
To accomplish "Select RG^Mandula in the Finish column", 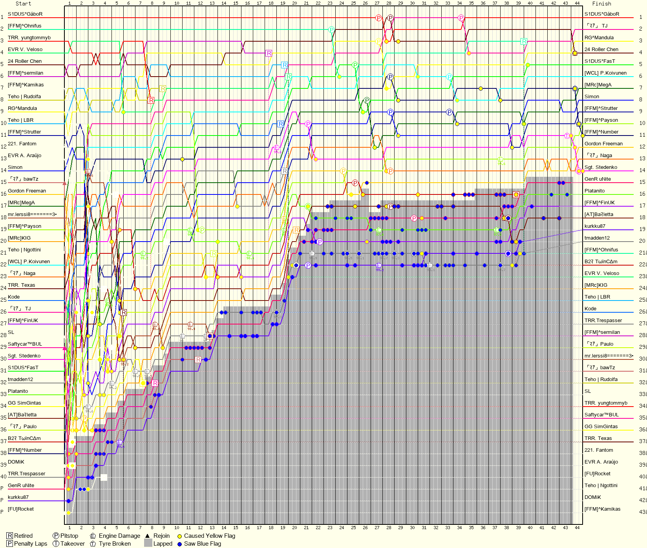I will pyautogui.click(x=599, y=38).
